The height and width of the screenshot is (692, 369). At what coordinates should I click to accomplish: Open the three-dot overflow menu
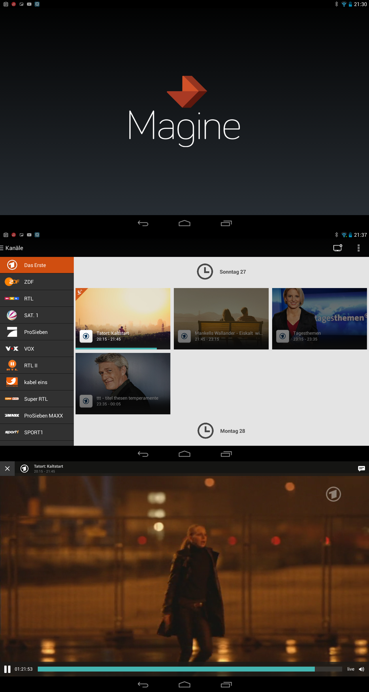tap(358, 248)
